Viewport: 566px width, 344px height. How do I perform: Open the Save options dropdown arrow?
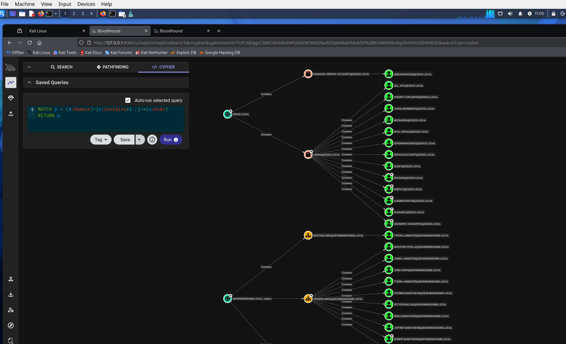pyautogui.click(x=140, y=140)
